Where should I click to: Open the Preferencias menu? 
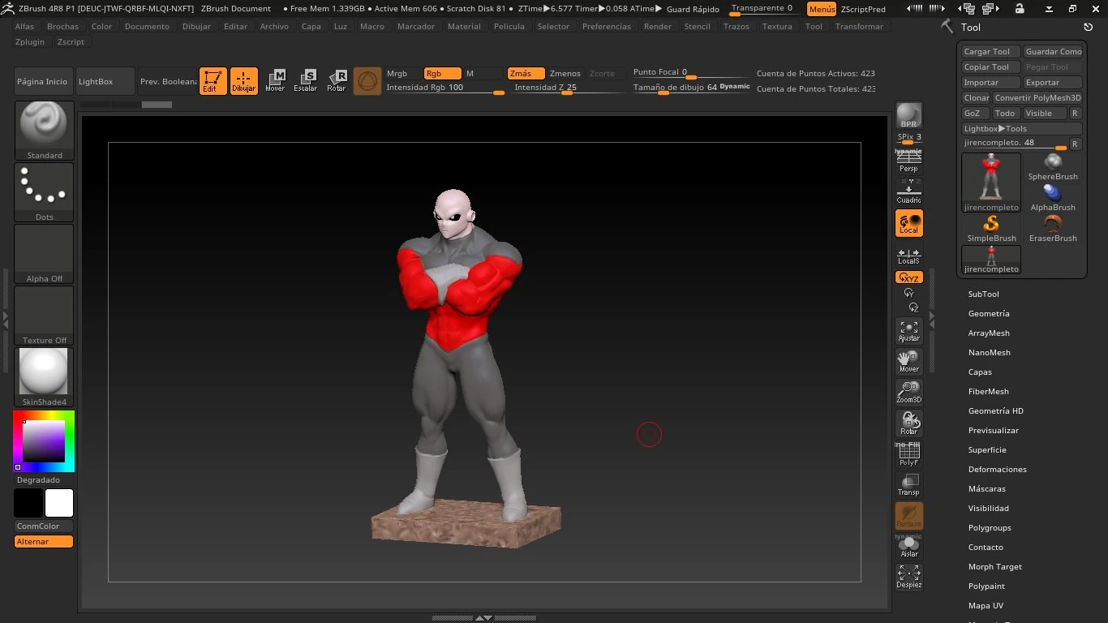pyautogui.click(x=606, y=26)
